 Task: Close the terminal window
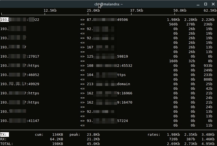(x=212, y=4)
